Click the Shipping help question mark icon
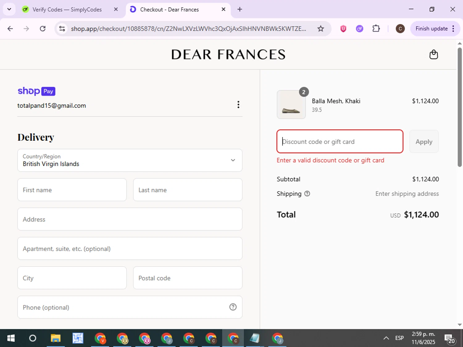Image resolution: width=463 pixels, height=347 pixels. 307,194
